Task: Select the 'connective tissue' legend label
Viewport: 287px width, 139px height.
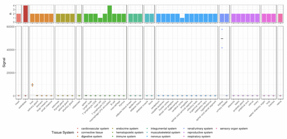Action: click(92, 132)
